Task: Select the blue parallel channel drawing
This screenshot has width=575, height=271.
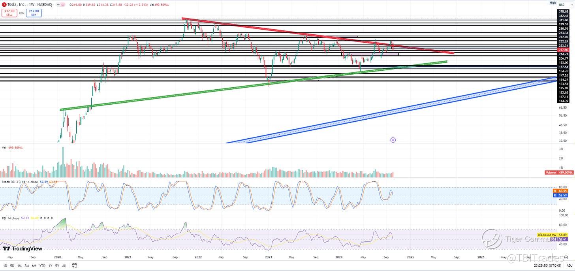Action: click(x=395, y=111)
